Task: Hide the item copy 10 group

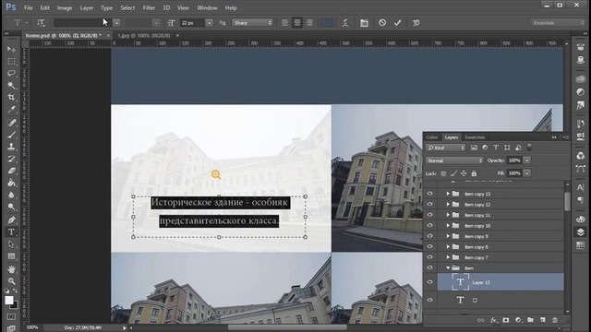Action: pyautogui.click(x=430, y=225)
